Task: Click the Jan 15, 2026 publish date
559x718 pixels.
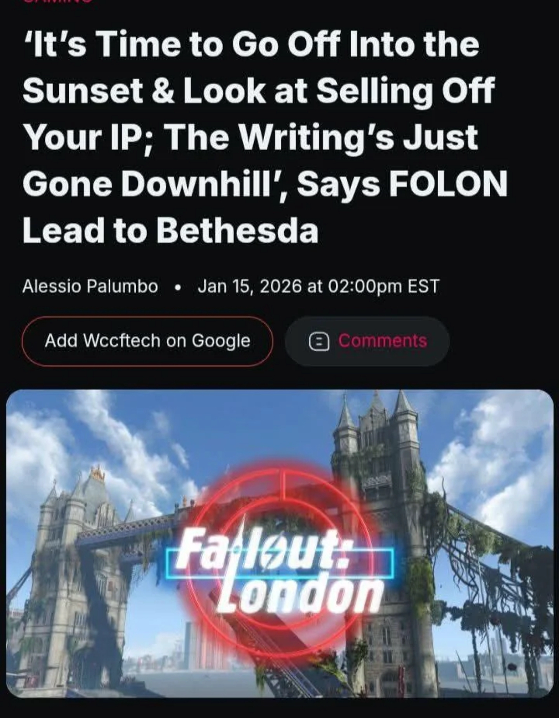Action: click(x=250, y=286)
